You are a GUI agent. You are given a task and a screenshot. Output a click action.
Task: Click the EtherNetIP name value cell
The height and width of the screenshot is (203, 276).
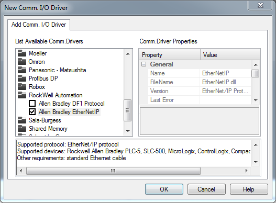(x=226, y=73)
